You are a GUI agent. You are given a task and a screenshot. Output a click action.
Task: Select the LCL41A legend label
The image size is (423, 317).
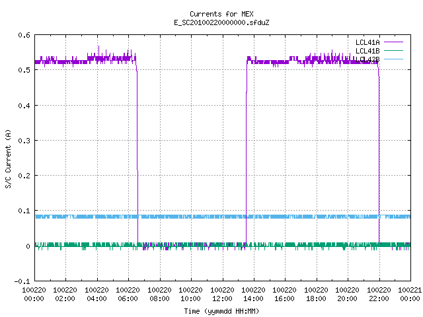(x=367, y=42)
